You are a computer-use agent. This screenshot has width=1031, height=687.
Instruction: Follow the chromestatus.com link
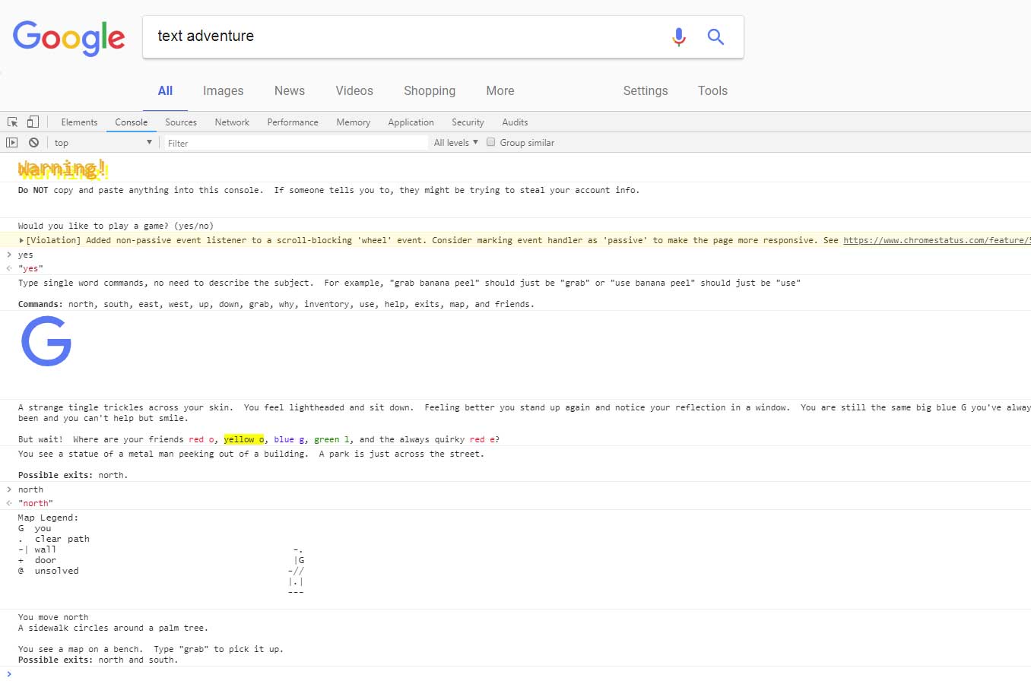pos(937,240)
